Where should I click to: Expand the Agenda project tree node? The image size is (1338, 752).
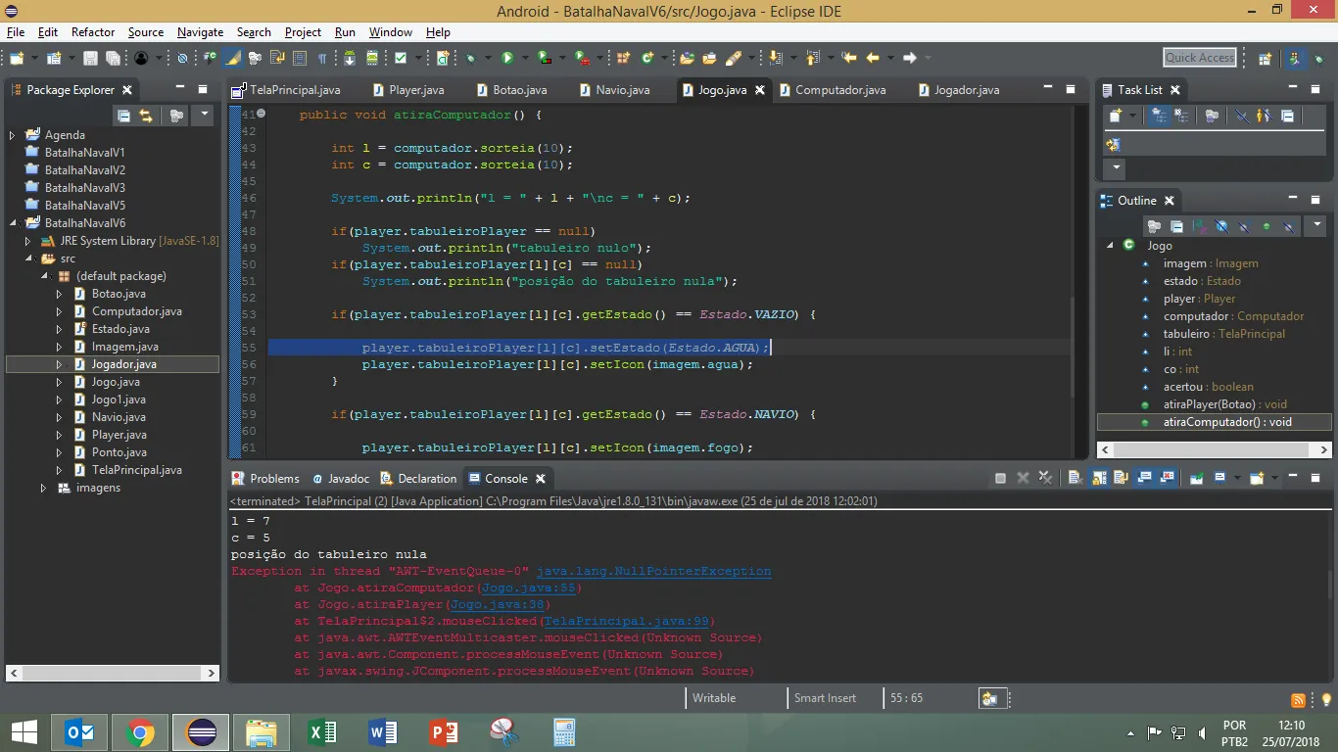pyautogui.click(x=12, y=135)
